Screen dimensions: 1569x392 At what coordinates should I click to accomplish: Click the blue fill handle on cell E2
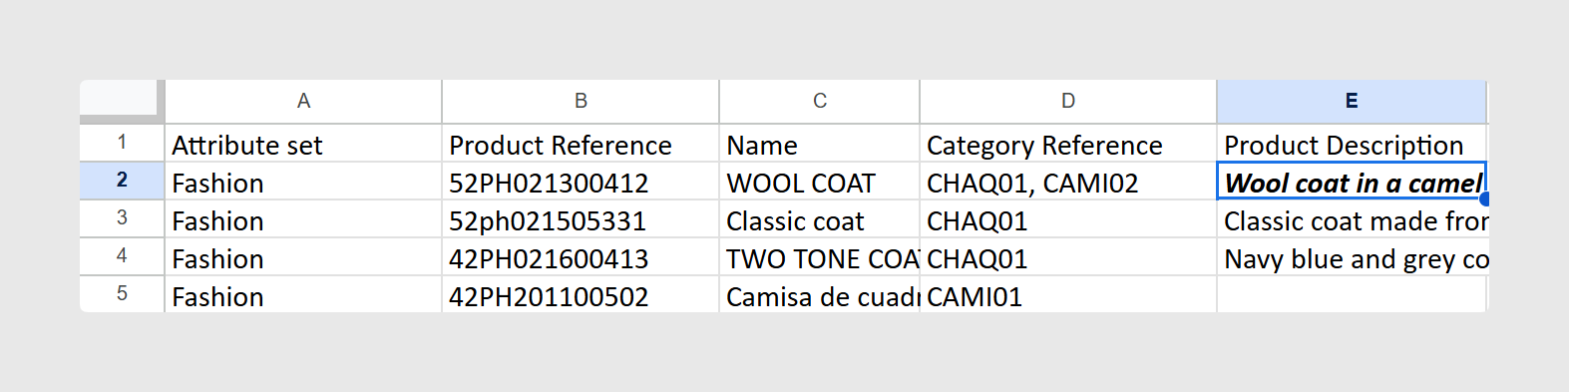[x=1484, y=198]
